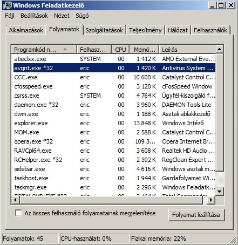Click the window resize grip corner
Screen dimensions: 238x245
click(234, 241)
